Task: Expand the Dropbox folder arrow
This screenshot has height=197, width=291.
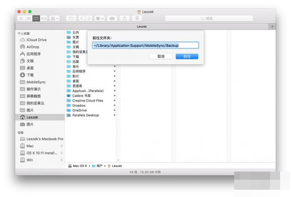Action: [115, 105]
